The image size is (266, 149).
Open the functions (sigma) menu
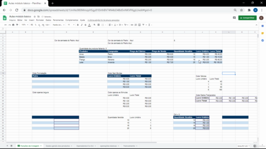point(150,25)
